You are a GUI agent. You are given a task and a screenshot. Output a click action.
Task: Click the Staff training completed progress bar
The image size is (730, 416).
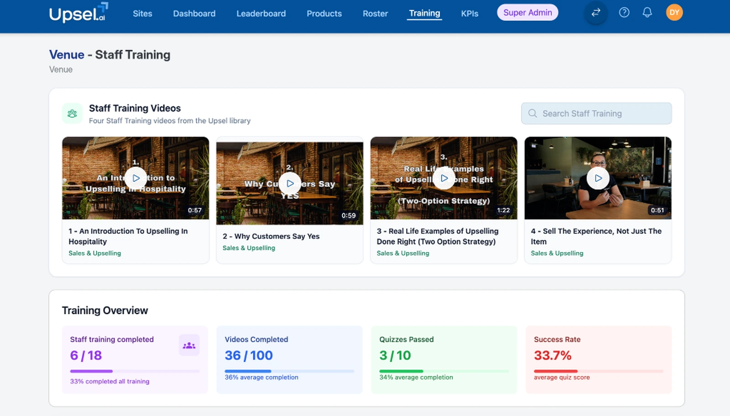click(x=135, y=371)
